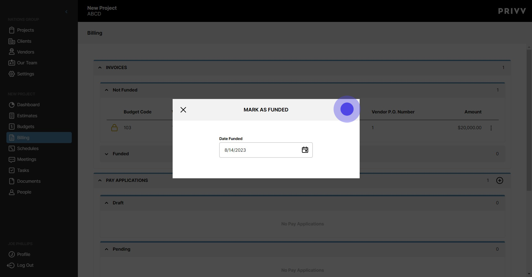This screenshot has height=277, width=532.
Task: Collapse the sidebar with the arrow
Action: (66, 12)
